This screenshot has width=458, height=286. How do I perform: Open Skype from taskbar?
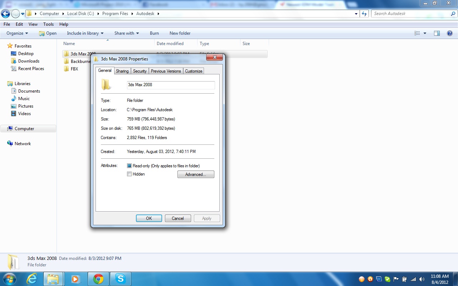[121, 279]
